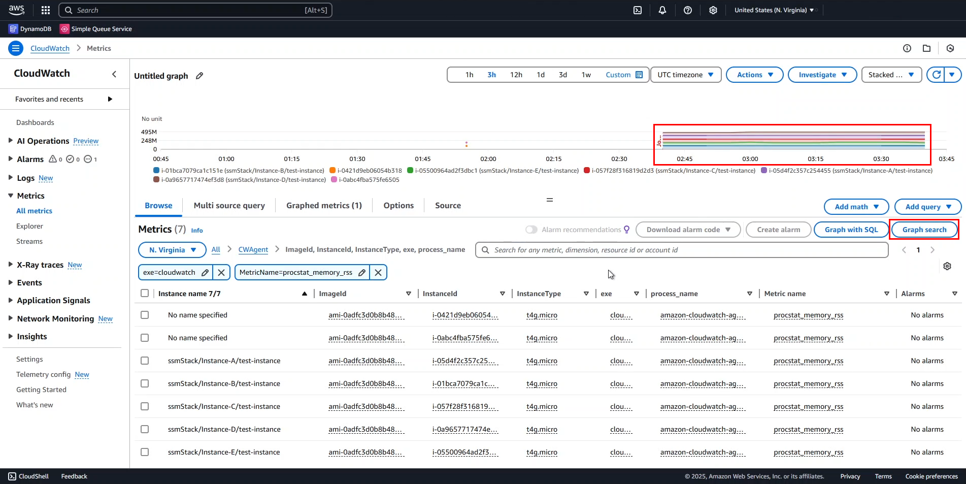Viewport: 966px width, 484px height.
Task: Edit the MetricName=procstat_memory_rss filter pencil
Action: click(x=362, y=272)
